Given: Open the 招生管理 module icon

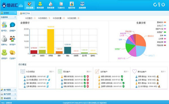Looking at the screenshot, I should [30, 5].
